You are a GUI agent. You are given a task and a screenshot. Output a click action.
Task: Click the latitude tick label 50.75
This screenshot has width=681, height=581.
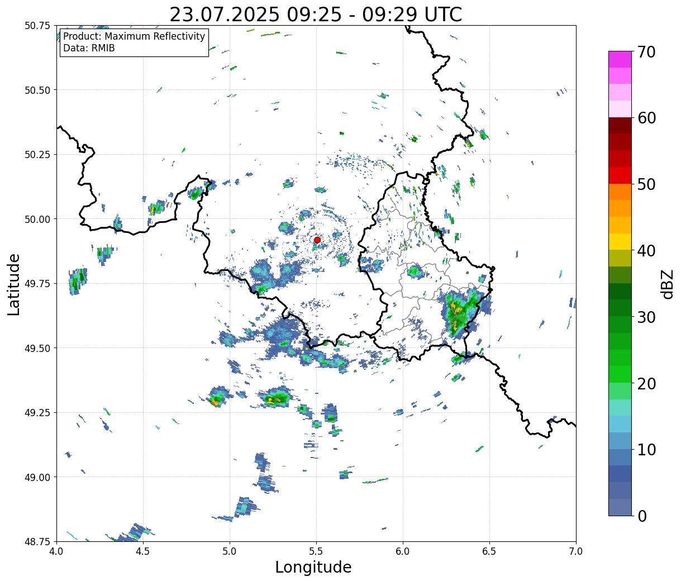point(37,26)
